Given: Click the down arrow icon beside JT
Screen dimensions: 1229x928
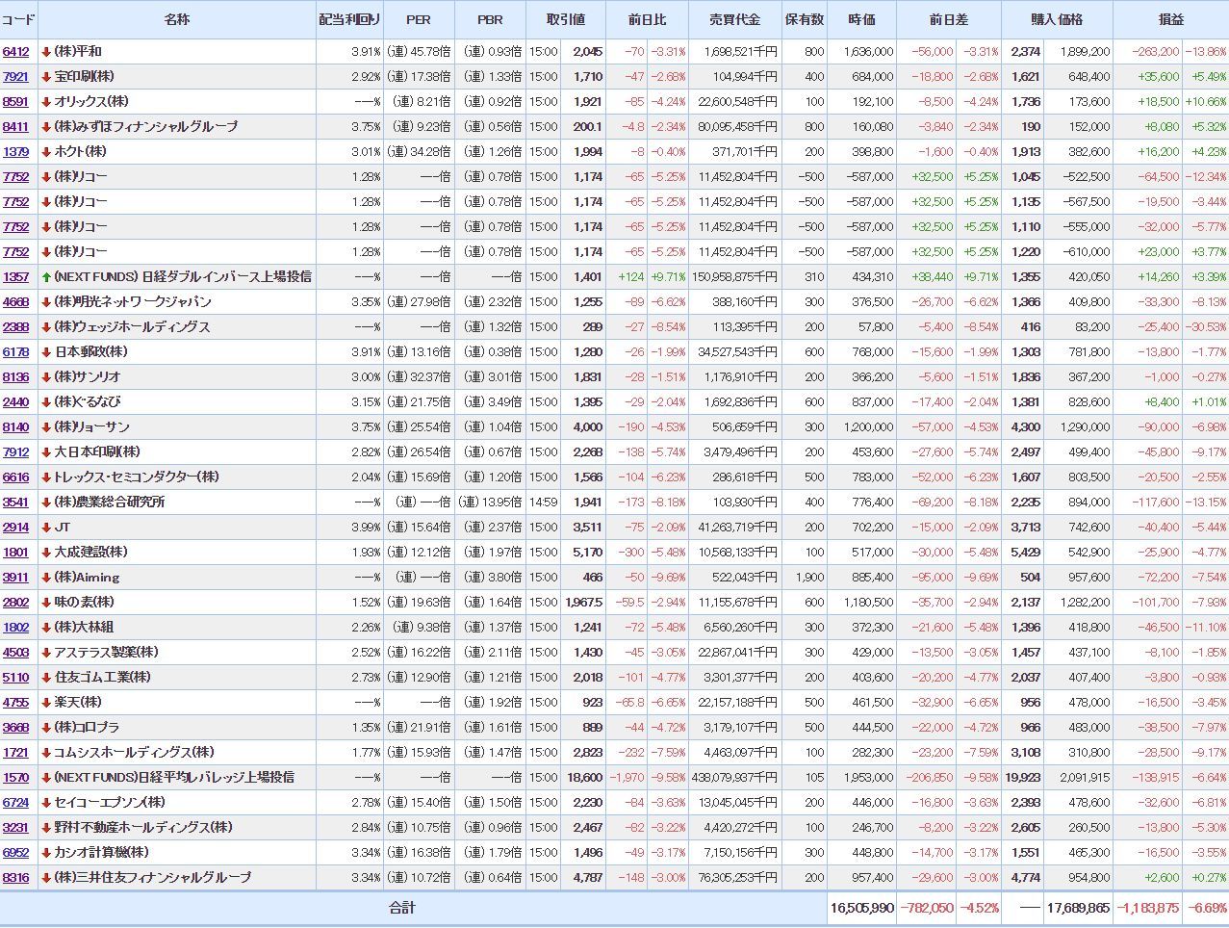Looking at the screenshot, I should point(46,527).
